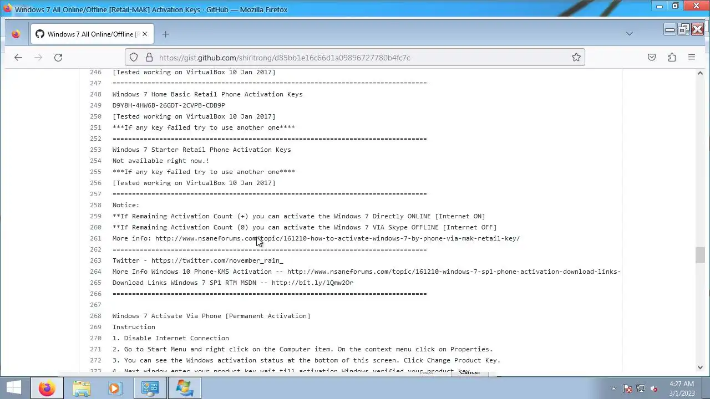Click the forward navigation arrow
Screen dimensions: 710x399
pos(38,57)
